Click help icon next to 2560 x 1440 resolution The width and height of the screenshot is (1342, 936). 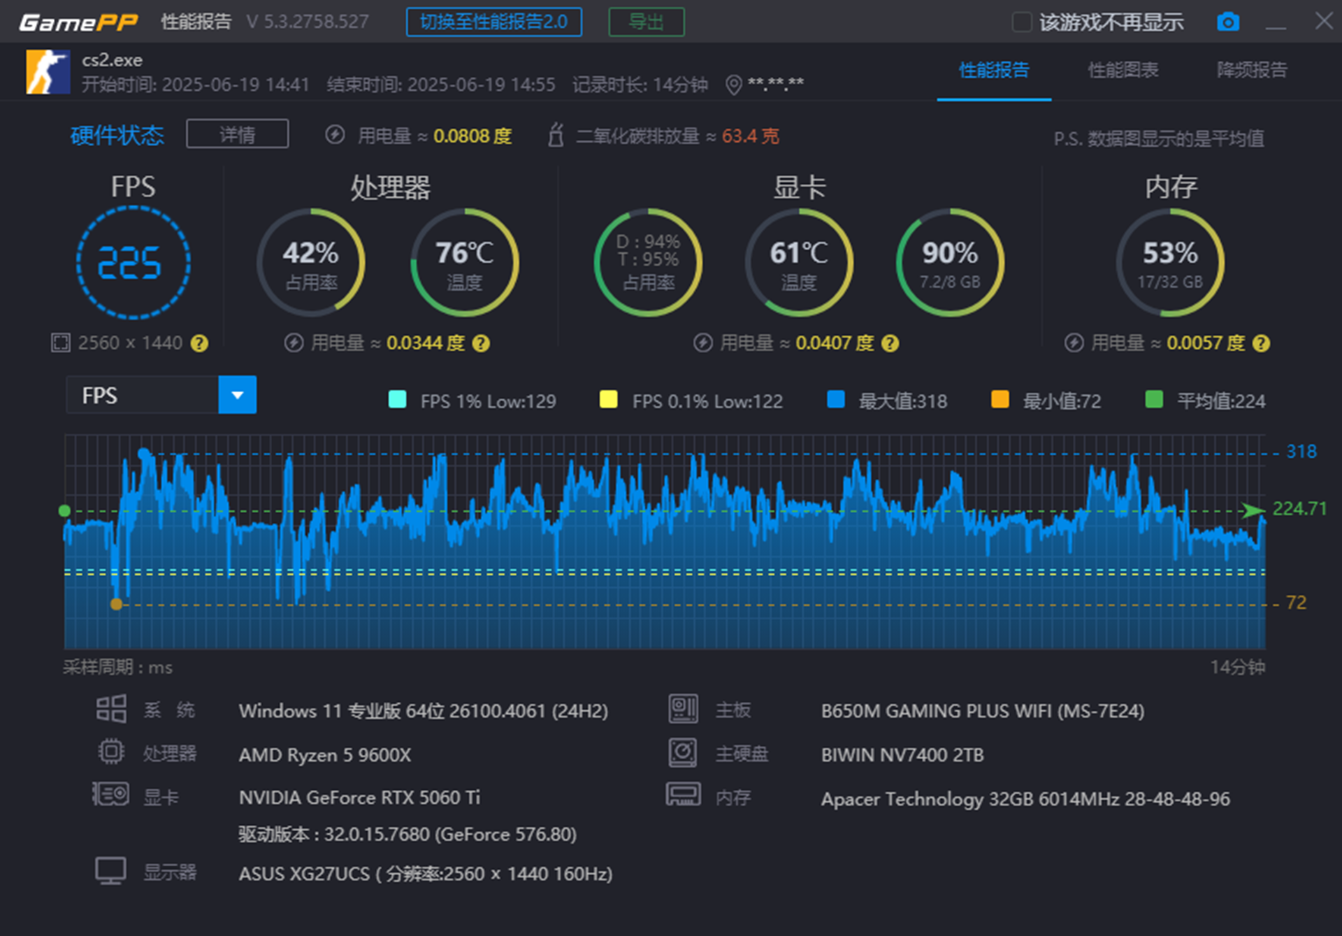(x=199, y=343)
